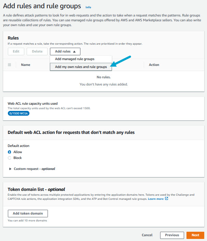Click the empty 'No rules' table area
Image resolution: width=207 pixels, height=241 pixels.
[x=103, y=81]
